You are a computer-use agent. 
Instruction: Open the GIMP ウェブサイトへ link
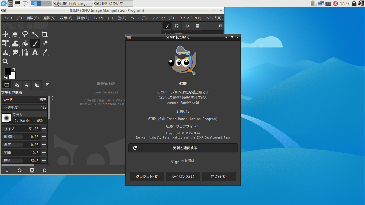click(183, 126)
